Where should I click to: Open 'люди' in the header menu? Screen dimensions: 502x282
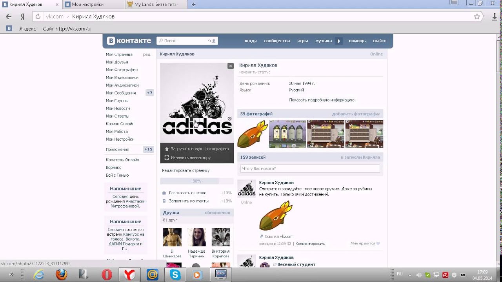[x=250, y=41]
